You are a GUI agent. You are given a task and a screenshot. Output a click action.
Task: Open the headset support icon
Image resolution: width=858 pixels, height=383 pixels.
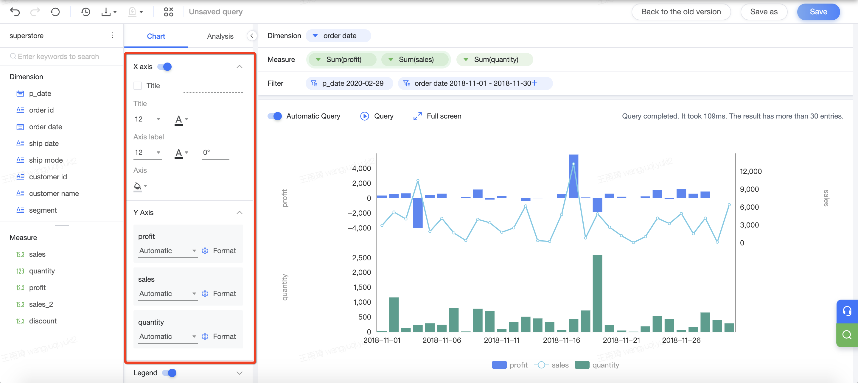click(x=847, y=311)
